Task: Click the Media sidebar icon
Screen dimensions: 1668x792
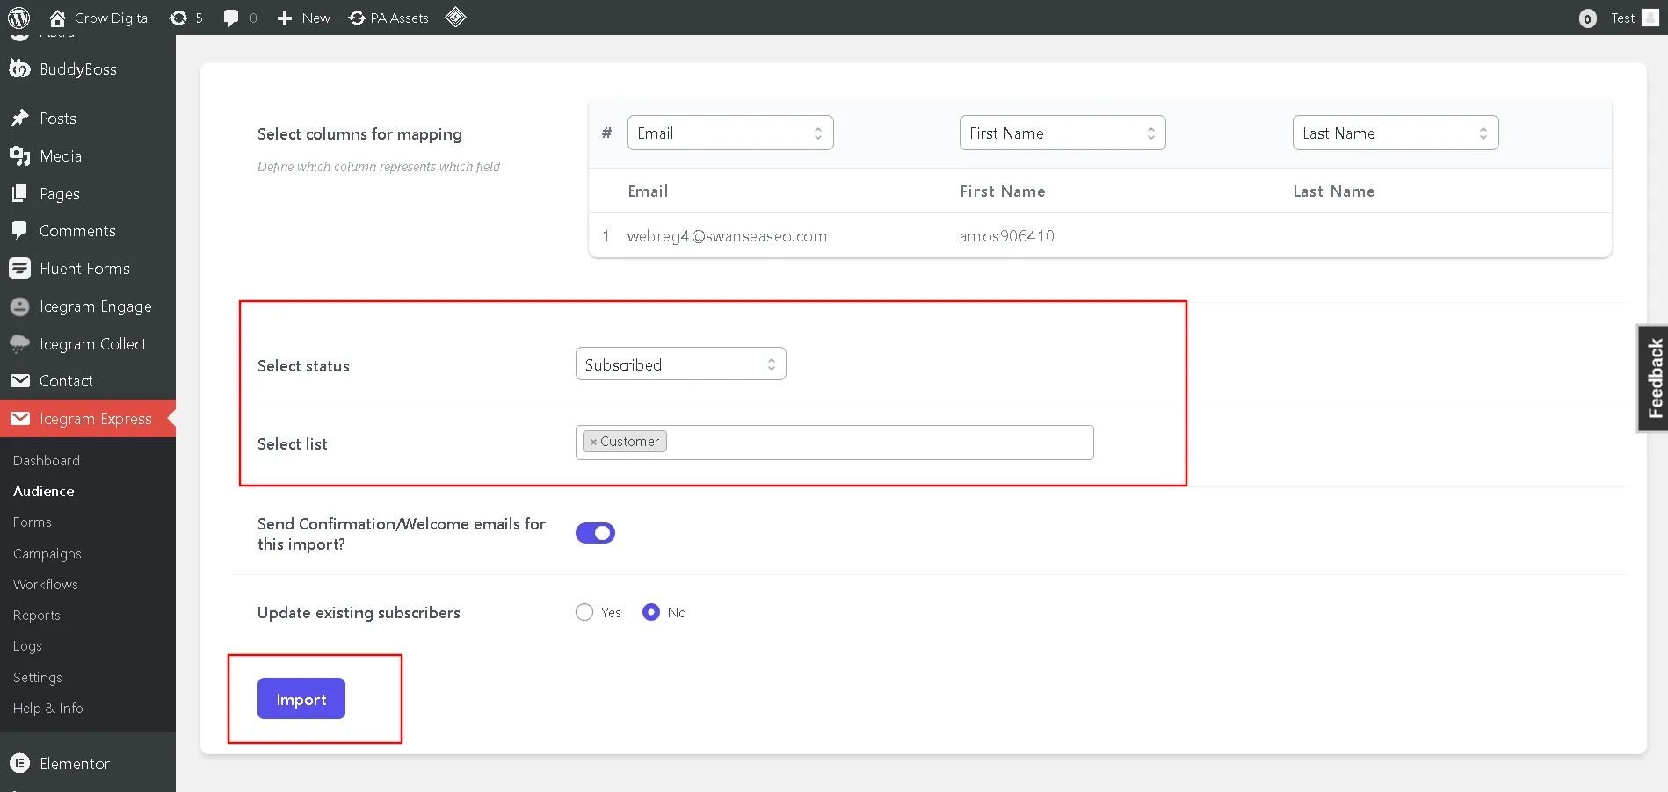Action: pyautogui.click(x=19, y=155)
